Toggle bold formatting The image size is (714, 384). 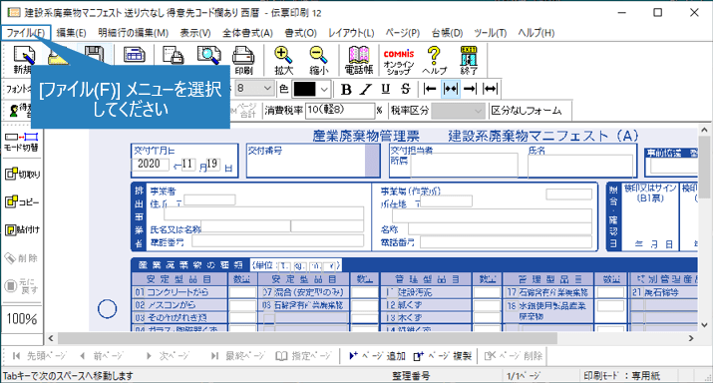(346, 89)
